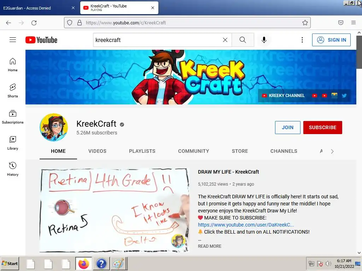This screenshot has width=362, height=271.
Task: Select the PLAYLISTS channel tab
Action: point(142,151)
